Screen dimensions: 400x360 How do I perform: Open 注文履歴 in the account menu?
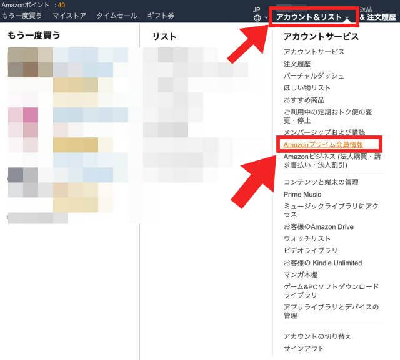[297, 64]
